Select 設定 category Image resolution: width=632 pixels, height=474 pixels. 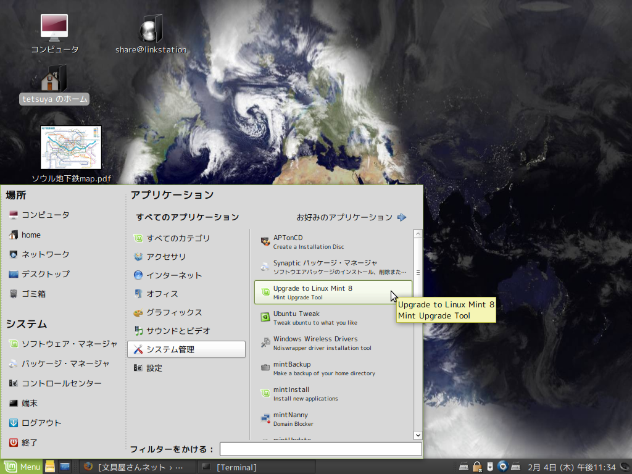point(186,368)
